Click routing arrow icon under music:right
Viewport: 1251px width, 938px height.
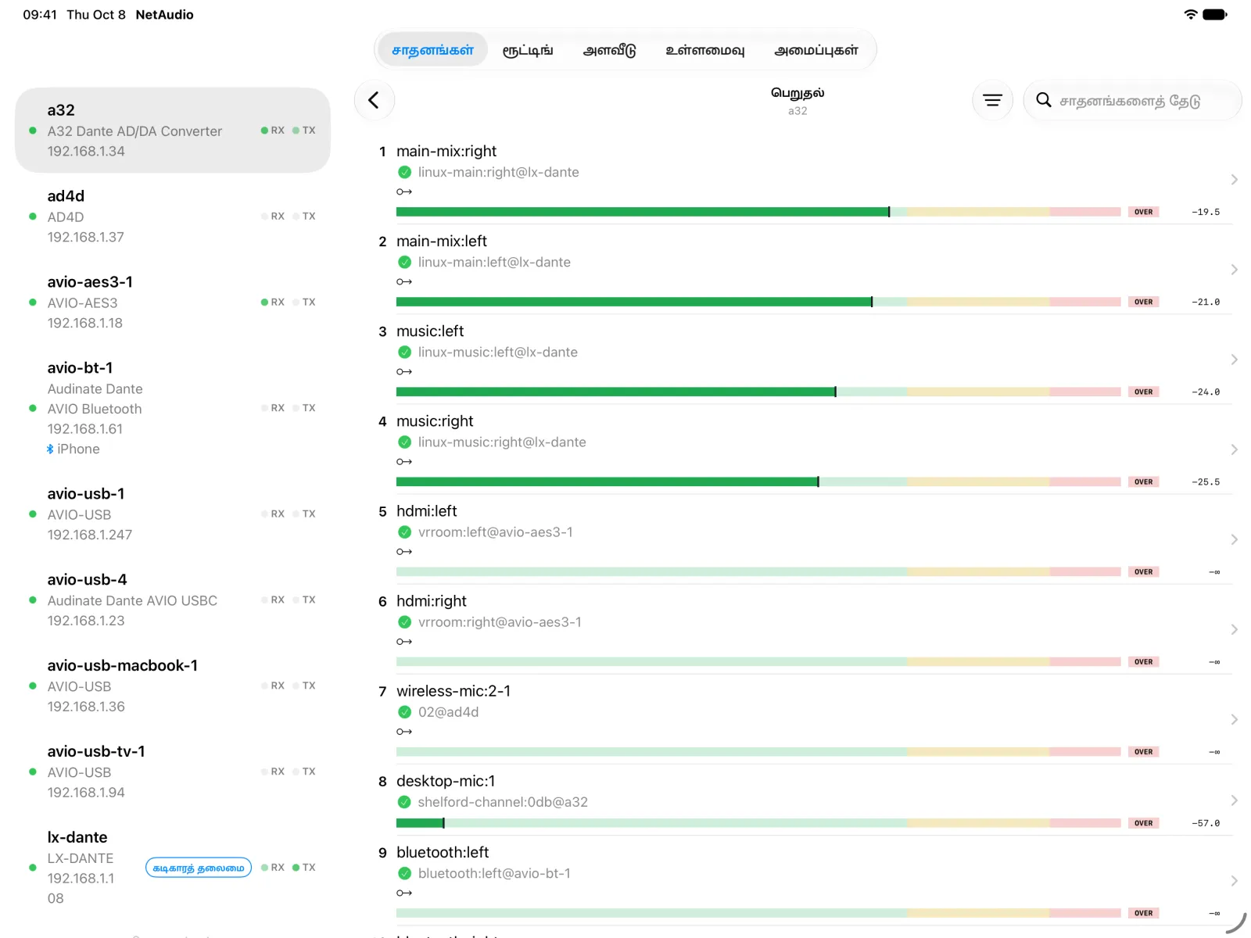(404, 462)
